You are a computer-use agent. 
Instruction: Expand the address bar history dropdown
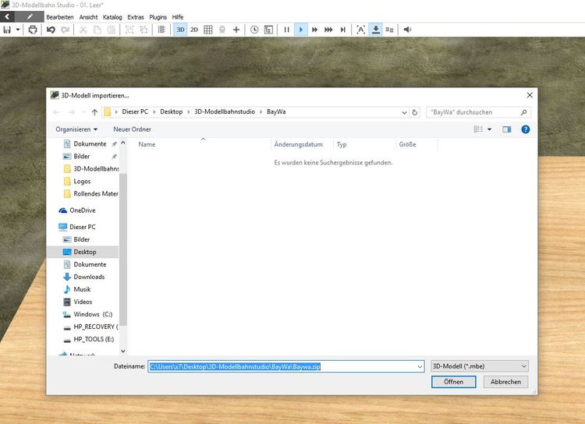pyautogui.click(x=404, y=112)
